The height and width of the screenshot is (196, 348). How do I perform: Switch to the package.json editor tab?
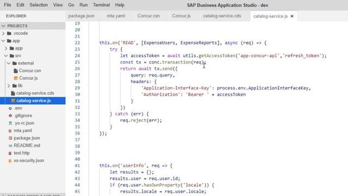81,16
